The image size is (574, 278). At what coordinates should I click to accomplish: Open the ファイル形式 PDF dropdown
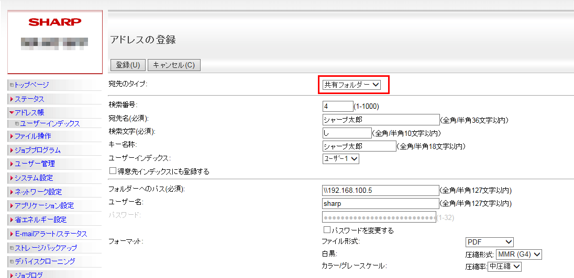(x=489, y=242)
